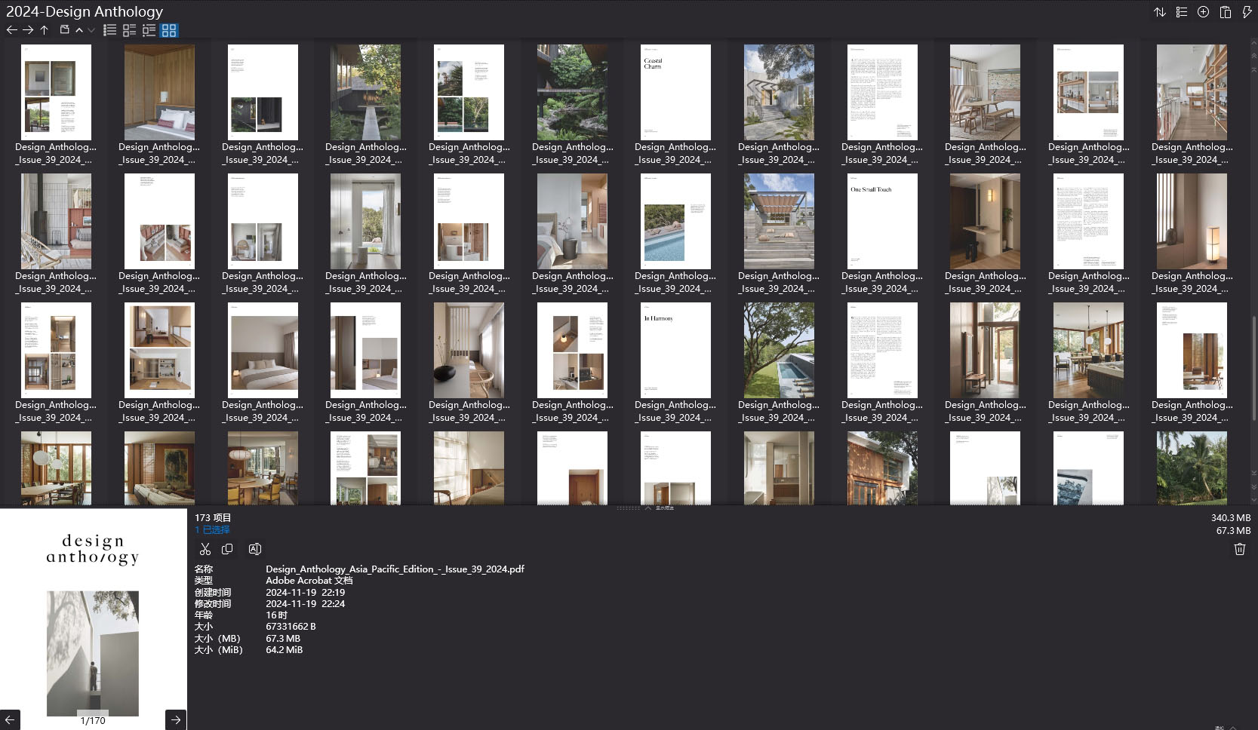The height and width of the screenshot is (730, 1258).
Task: Click the 'Adobe Acrobat 文档' type value
Action: coord(309,581)
